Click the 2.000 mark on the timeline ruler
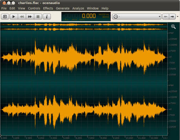 pyautogui.click(x=29, y=138)
